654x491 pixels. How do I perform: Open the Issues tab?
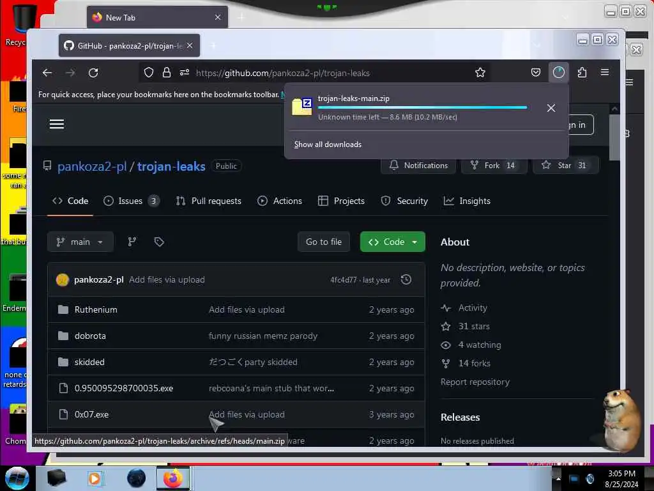coord(131,201)
